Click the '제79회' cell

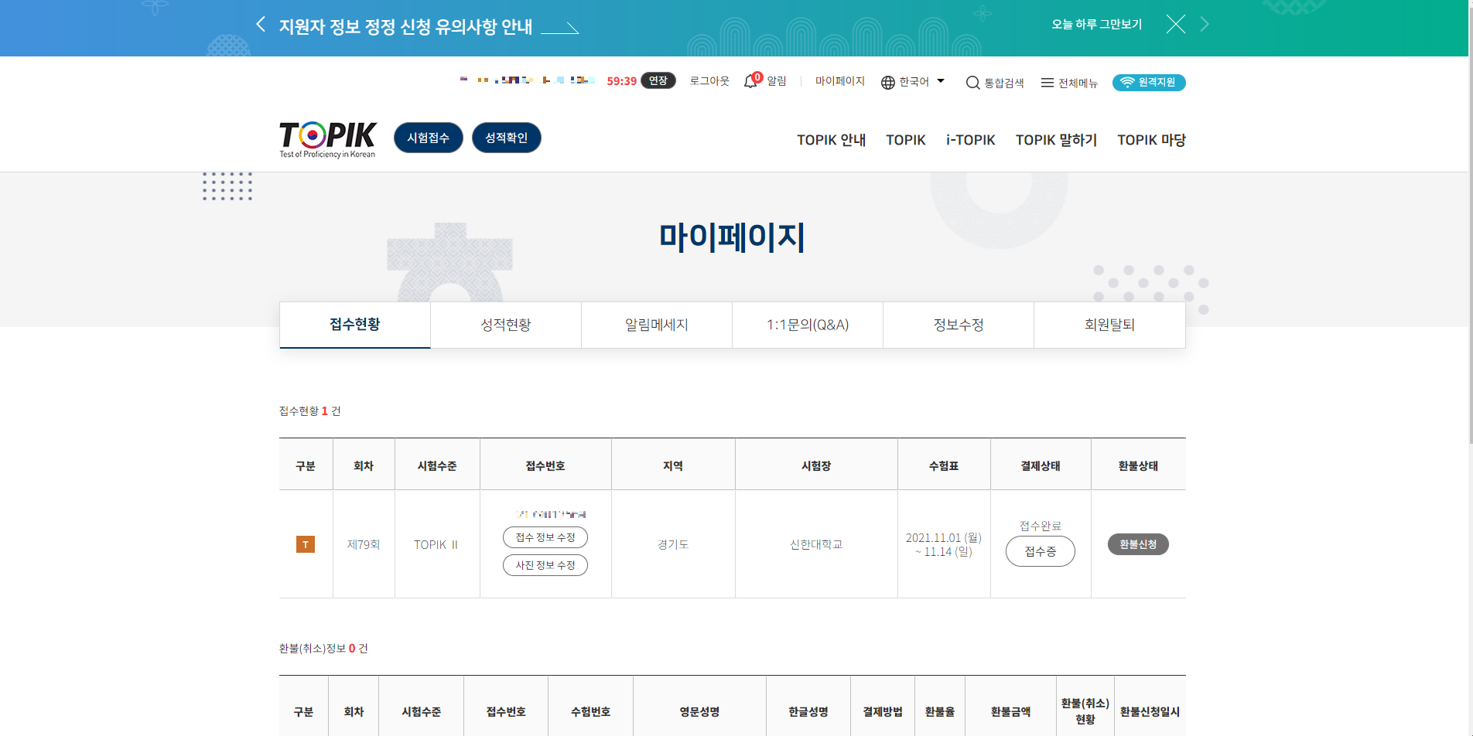(x=364, y=544)
